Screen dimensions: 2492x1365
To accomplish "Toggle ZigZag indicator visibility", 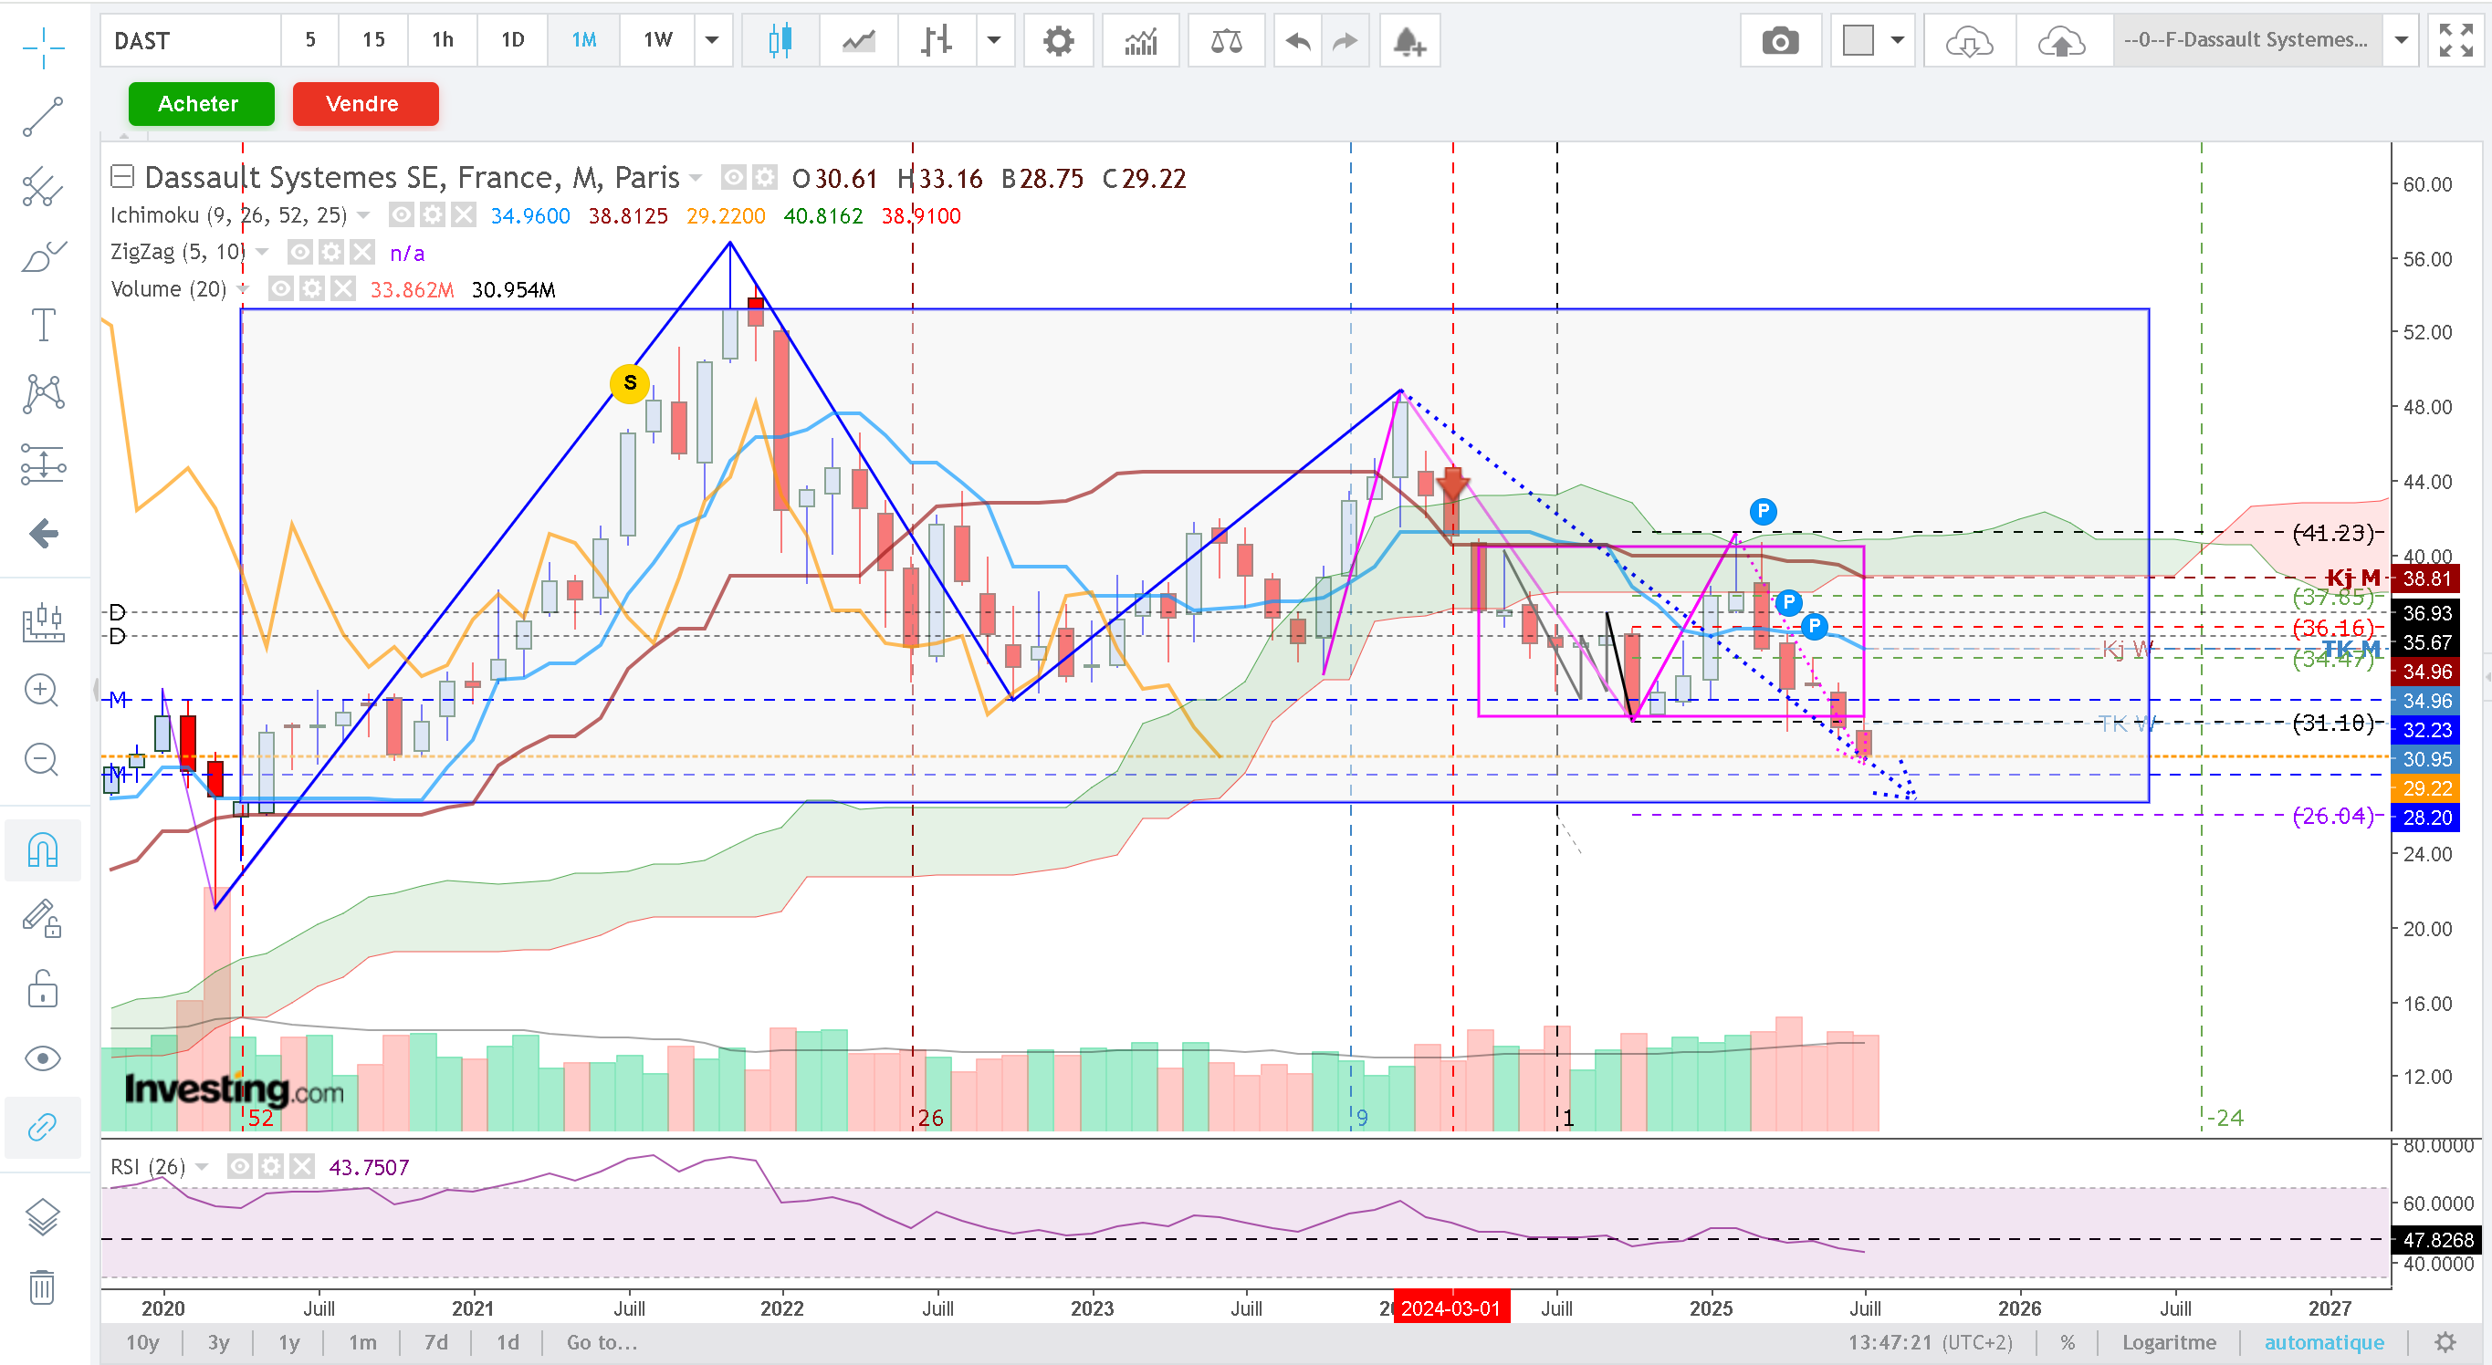I will click(300, 253).
